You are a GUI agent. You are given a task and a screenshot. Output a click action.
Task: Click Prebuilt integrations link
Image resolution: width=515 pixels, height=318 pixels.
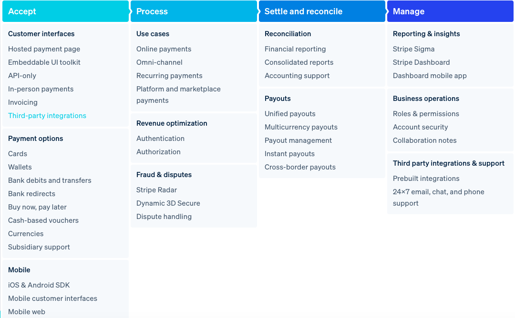pyautogui.click(x=426, y=179)
